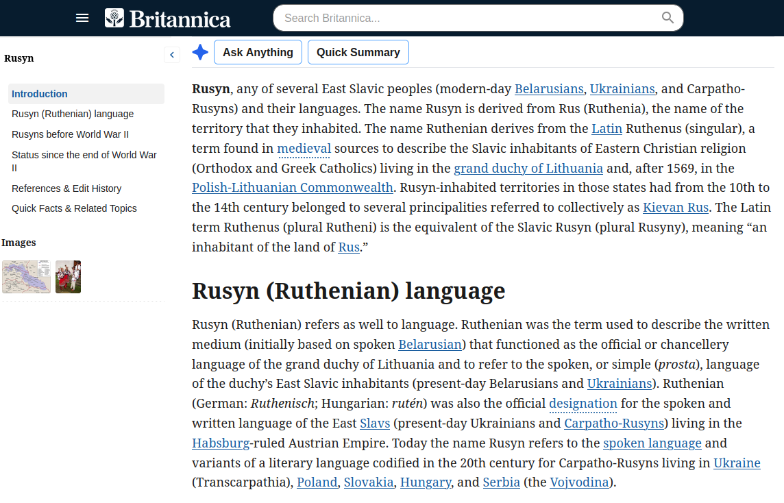Click the designation link
Screen dimensions: 784x503
click(583, 404)
